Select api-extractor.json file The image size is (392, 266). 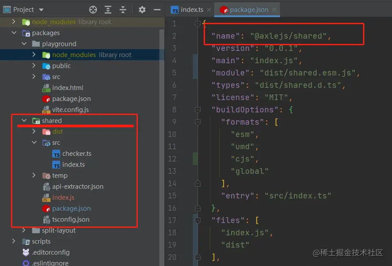pyautogui.click(x=78, y=187)
